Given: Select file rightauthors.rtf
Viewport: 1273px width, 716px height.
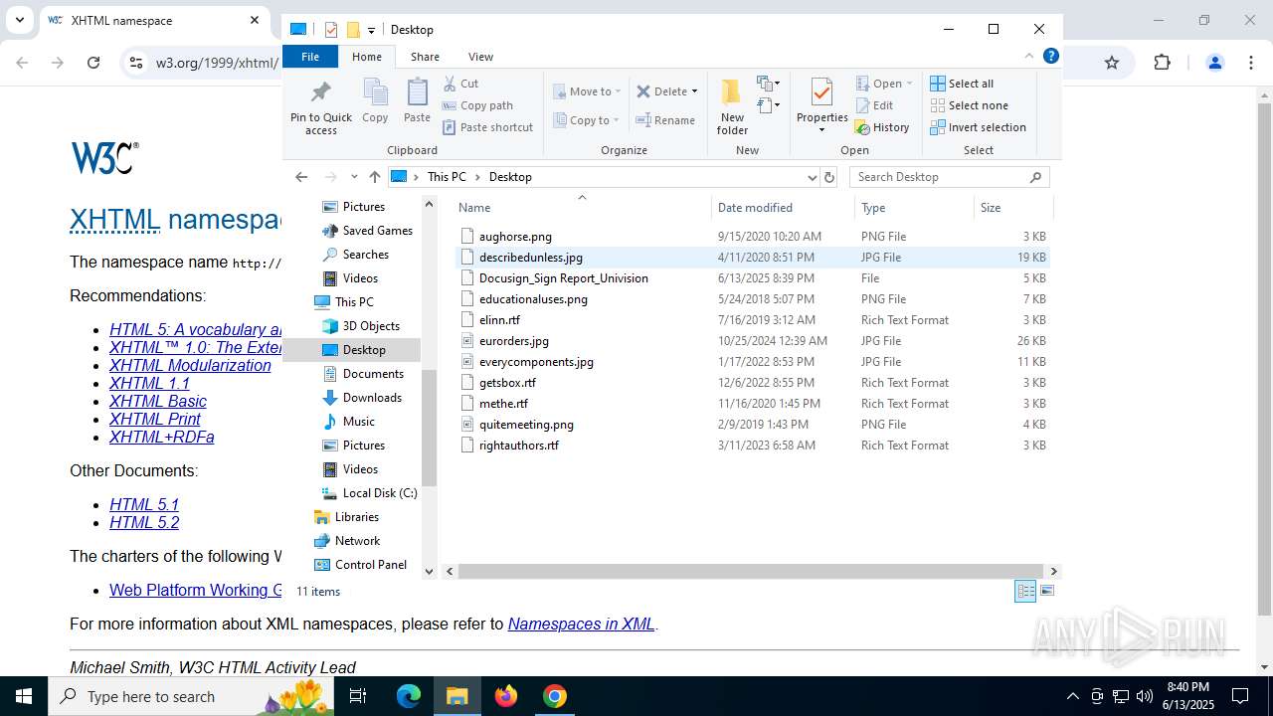Looking at the screenshot, I should tap(753, 446).
